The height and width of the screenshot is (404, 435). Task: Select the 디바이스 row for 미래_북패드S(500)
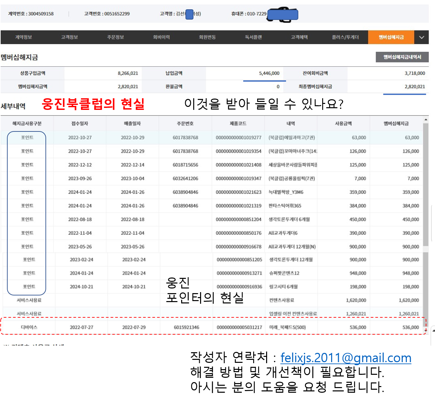click(x=212, y=327)
